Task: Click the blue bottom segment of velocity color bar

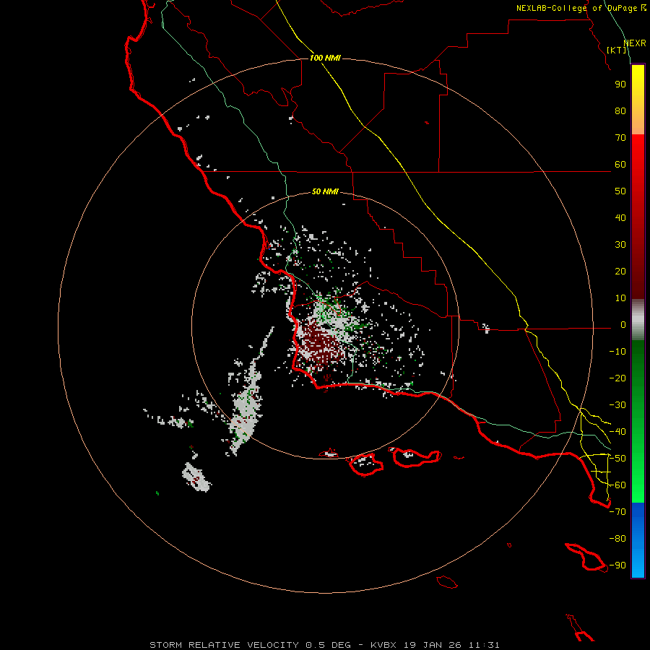Action: (x=638, y=540)
